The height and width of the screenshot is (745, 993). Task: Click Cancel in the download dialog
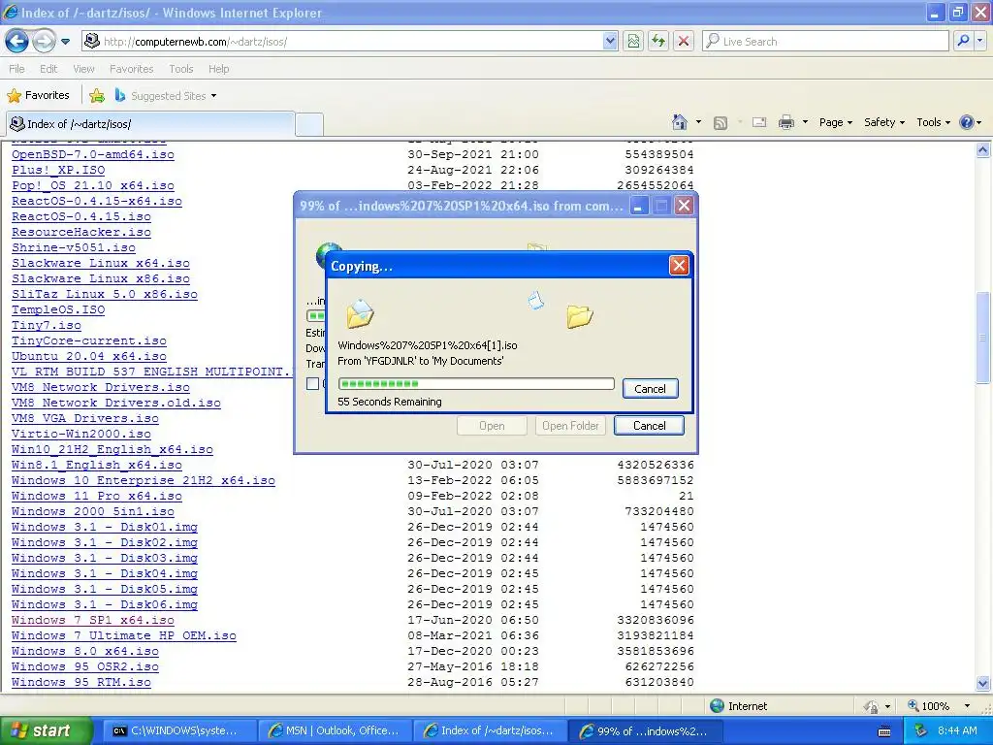pyautogui.click(x=649, y=426)
